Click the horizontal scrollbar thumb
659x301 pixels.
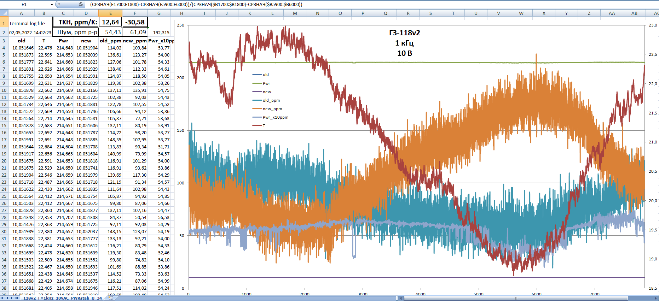click(x=516, y=298)
